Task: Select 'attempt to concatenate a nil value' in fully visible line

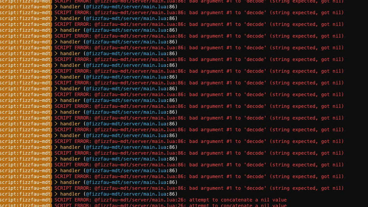Action: [x=238, y=200]
